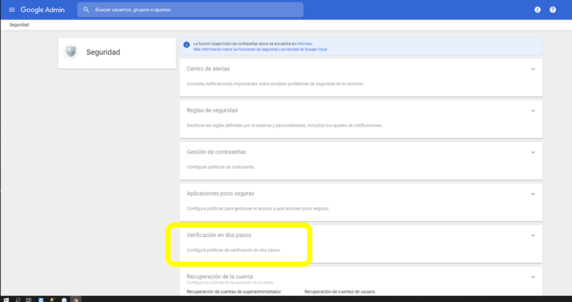
Task: Open the help question mark icon
Action: tap(553, 10)
